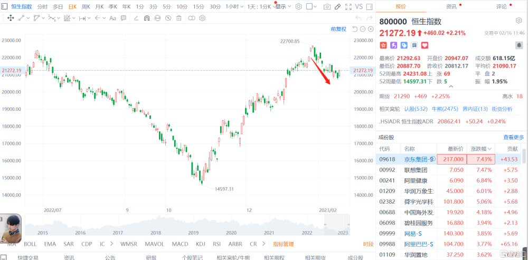Open the VS compare function
This screenshot has width=528, height=260.
tap(359, 7)
